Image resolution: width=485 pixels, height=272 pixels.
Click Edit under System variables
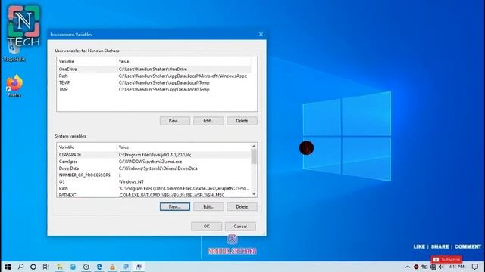click(x=208, y=206)
